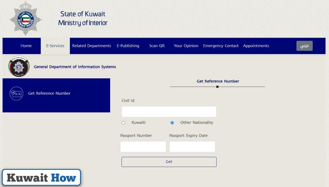
Task: Open the Appointments section
Action: [256, 46]
